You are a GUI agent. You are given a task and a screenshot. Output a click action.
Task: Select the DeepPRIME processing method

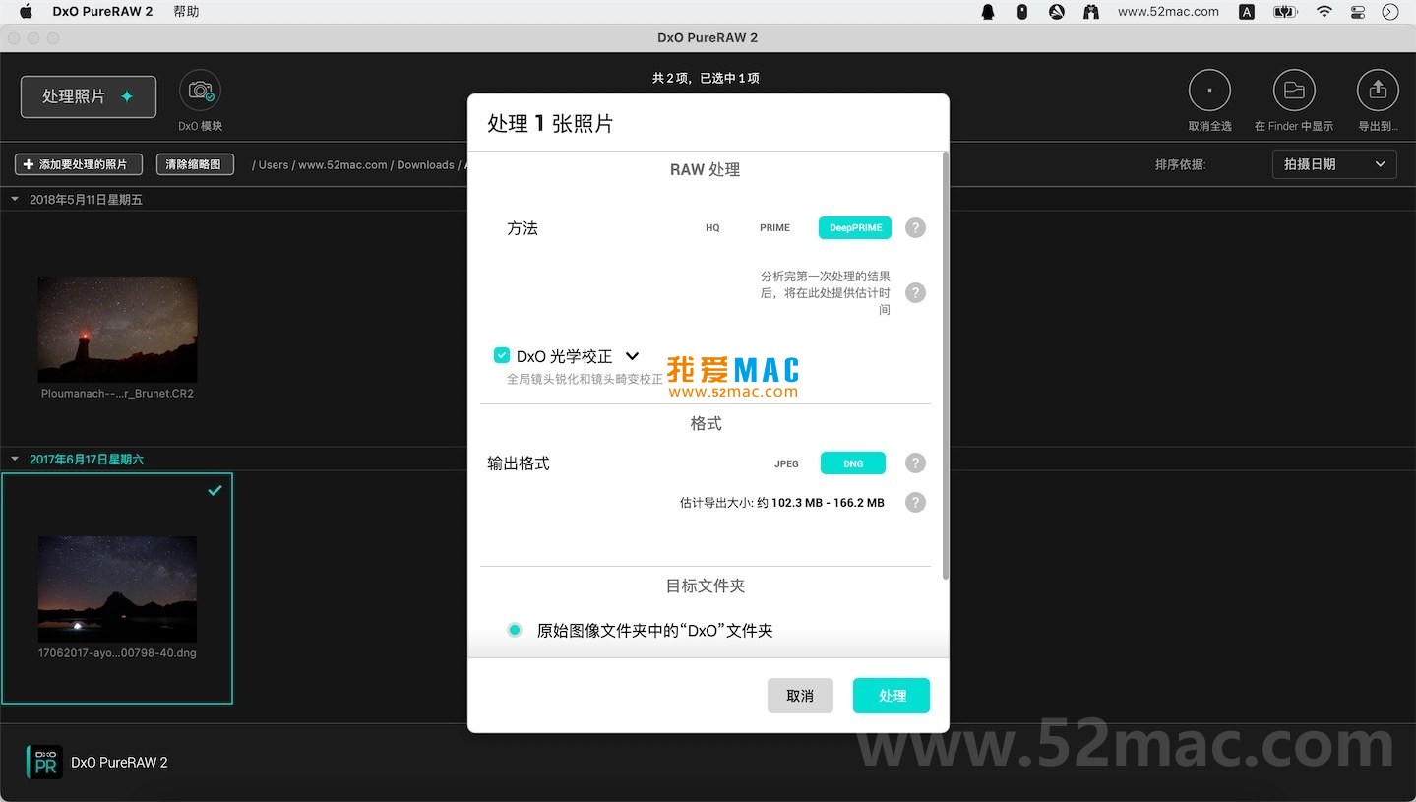pos(855,228)
